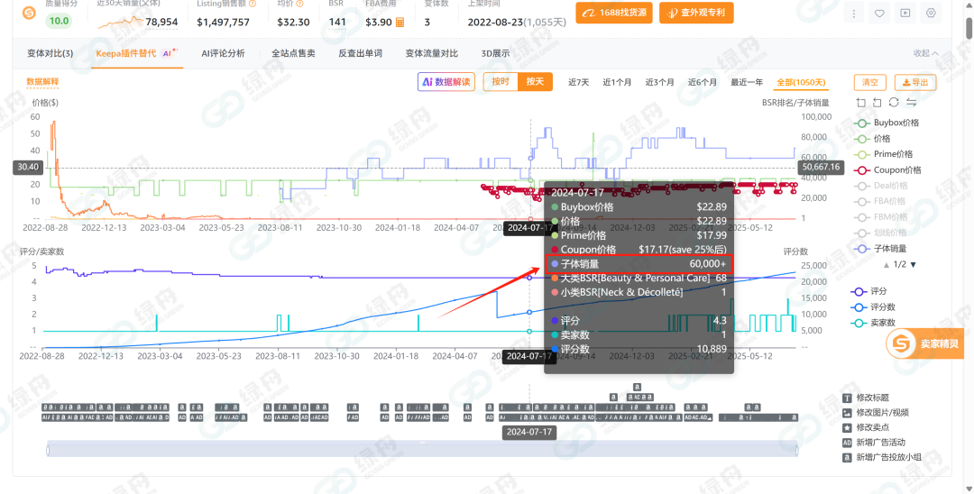Click the 新增广告投放小组 legend icon
This screenshot has width=974, height=494.
pos(847,457)
